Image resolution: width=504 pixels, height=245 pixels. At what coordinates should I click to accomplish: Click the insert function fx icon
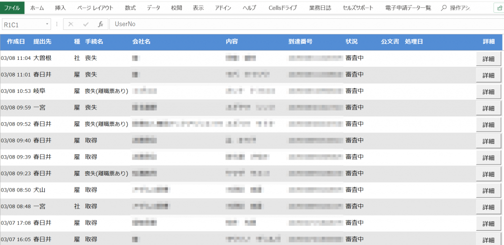coord(100,24)
